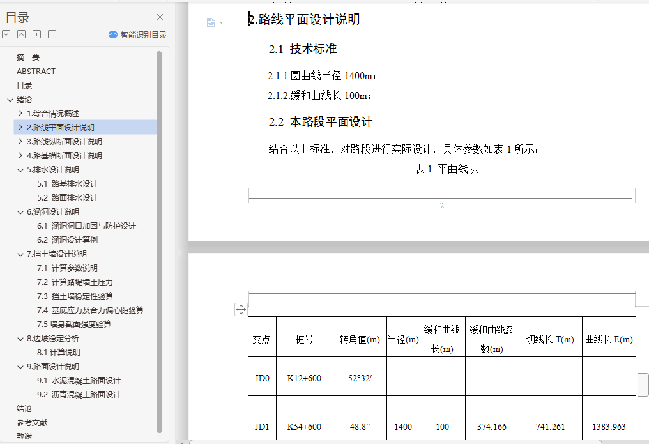
Task: Click the outline pane vertical scrollbar
Action: [x=159, y=242]
